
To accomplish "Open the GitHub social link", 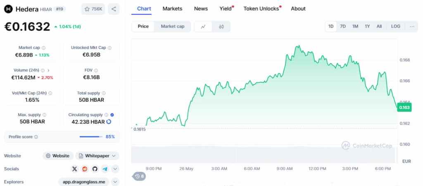I will [x=95, y=169].
